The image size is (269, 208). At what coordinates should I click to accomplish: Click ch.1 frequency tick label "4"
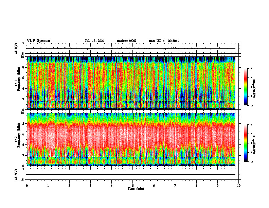(24, 89)
